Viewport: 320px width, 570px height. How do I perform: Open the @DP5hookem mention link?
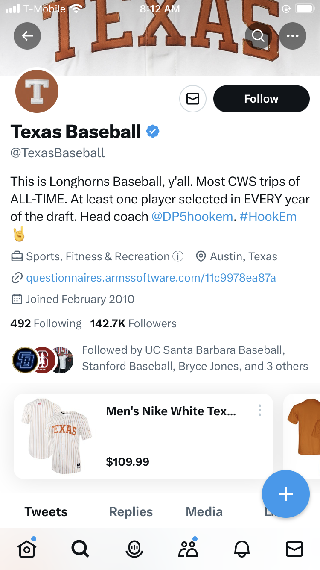(192, 217)
